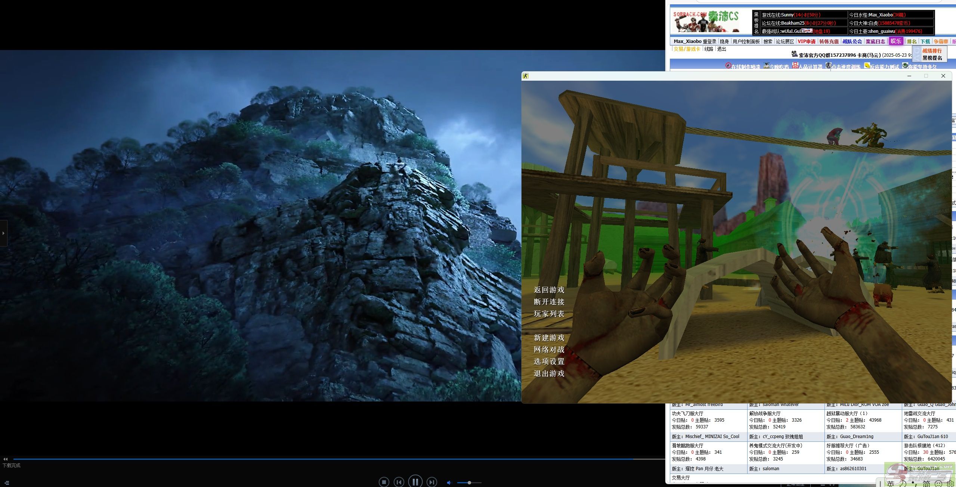Viewport: 956px width, 487px height.
Task: Select 返回游戏 in game menu
Action: [x=549, y=290]
